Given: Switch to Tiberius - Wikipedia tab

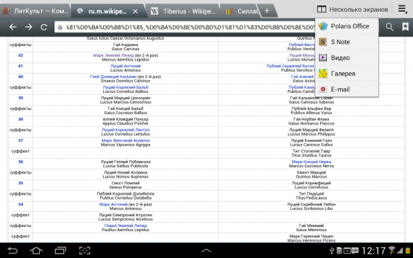Looking at the screenshot, I should coord(183,11).
